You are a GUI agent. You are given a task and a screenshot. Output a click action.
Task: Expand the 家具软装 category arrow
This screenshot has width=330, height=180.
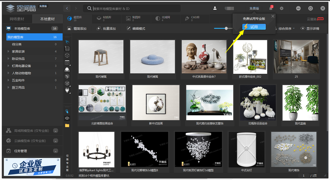8,51
